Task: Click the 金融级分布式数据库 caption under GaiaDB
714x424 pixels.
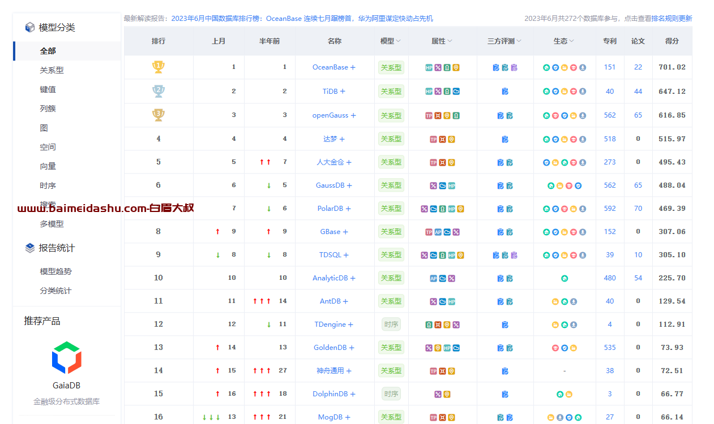Action: 66,402
